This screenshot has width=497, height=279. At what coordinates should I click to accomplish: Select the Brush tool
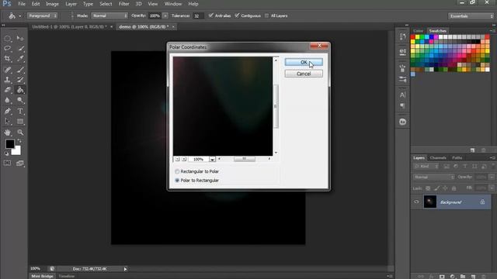coord(20,70)
